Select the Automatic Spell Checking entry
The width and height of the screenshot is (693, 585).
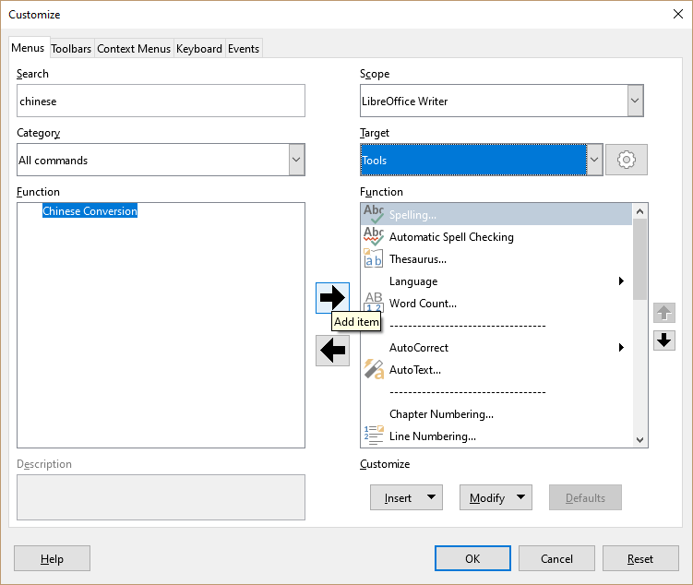coord(451,237)
